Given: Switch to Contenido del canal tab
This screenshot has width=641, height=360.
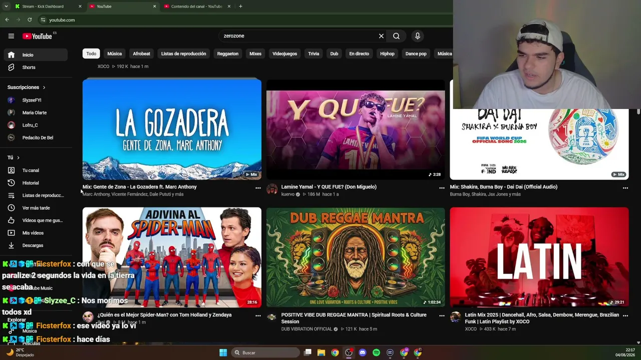Looking at the screenshot, I should (196, 6).
